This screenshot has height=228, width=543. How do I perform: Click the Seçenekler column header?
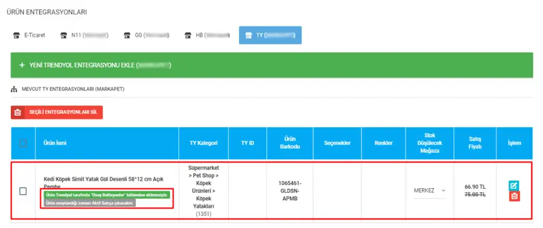tap(337, 143)
